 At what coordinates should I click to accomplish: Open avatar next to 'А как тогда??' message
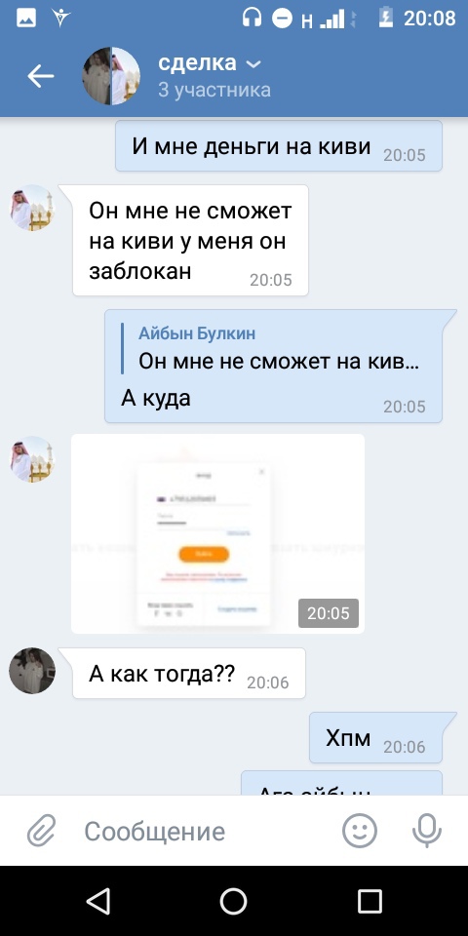[x=31, y=671]
